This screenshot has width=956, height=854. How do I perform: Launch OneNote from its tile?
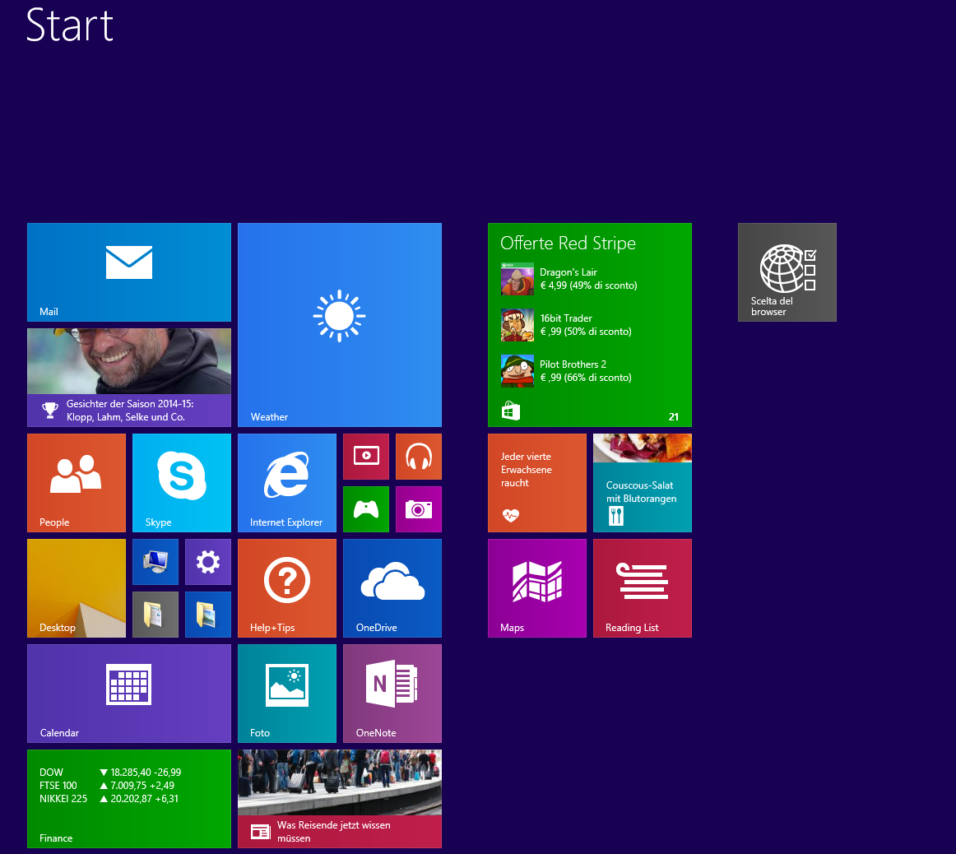[x=392, y=694]
